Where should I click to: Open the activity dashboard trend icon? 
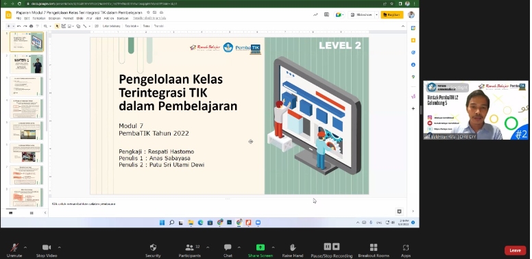pos(315,14)
